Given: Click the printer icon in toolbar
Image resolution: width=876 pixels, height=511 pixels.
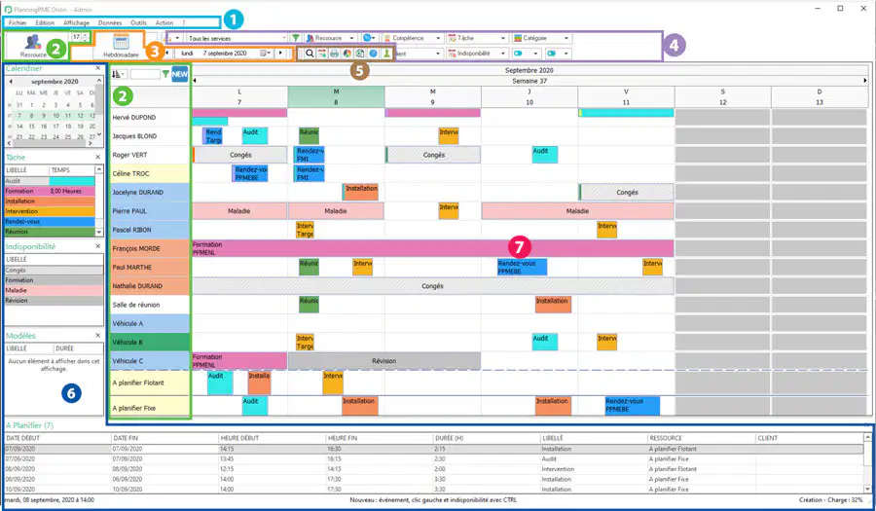Looking at the screenshot, I should (x=334, y=54).
